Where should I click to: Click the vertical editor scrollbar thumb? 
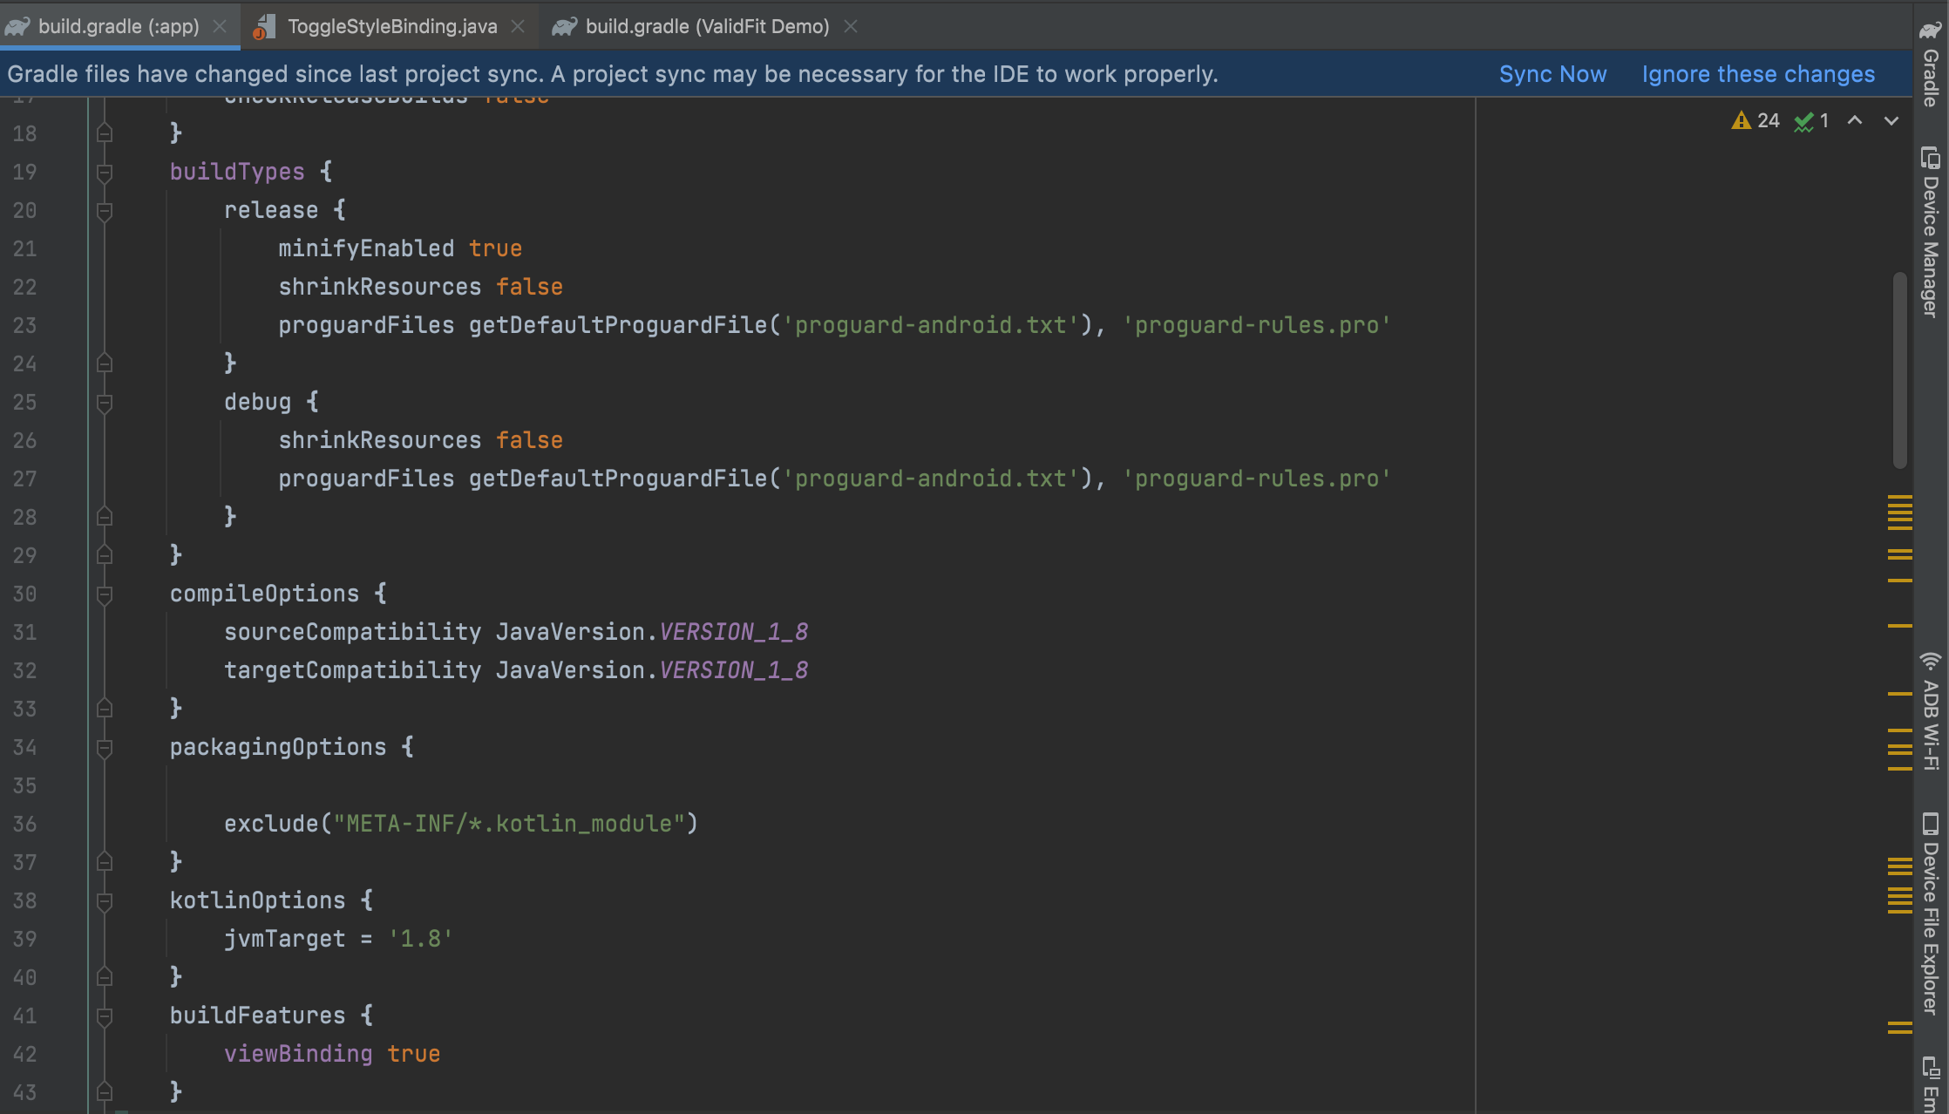click(x=1899, y=370)
